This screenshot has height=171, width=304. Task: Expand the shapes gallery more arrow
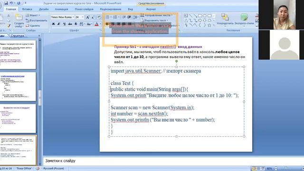(x=214, y=25)
